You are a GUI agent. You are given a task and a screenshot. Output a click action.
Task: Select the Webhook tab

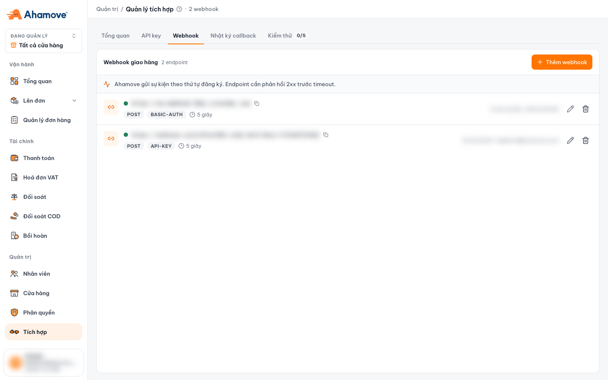pyautogui.click(x=186, y=35)
